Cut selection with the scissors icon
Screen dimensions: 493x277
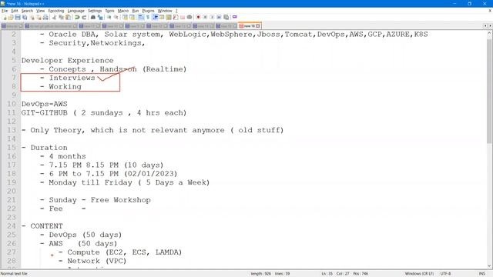tap(54, 17)
